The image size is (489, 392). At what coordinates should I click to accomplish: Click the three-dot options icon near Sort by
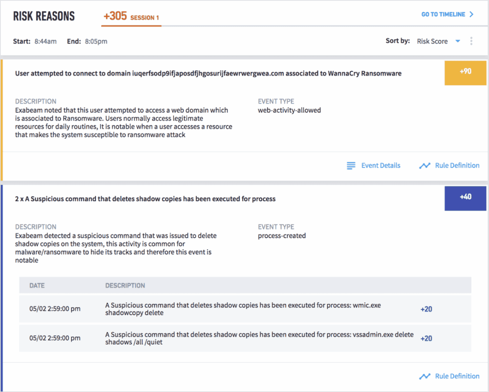coord(471,41)
